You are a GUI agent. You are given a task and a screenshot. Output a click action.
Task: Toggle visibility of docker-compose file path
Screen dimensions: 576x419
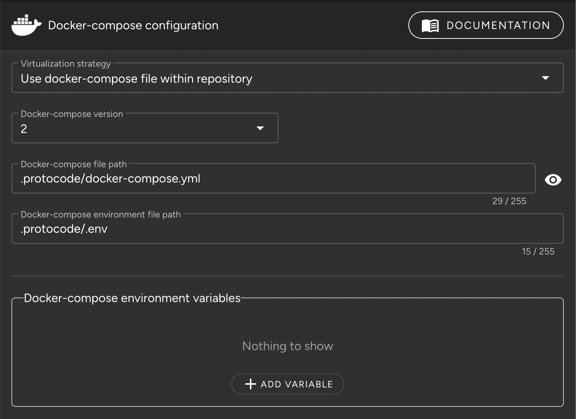click(553, 179)
